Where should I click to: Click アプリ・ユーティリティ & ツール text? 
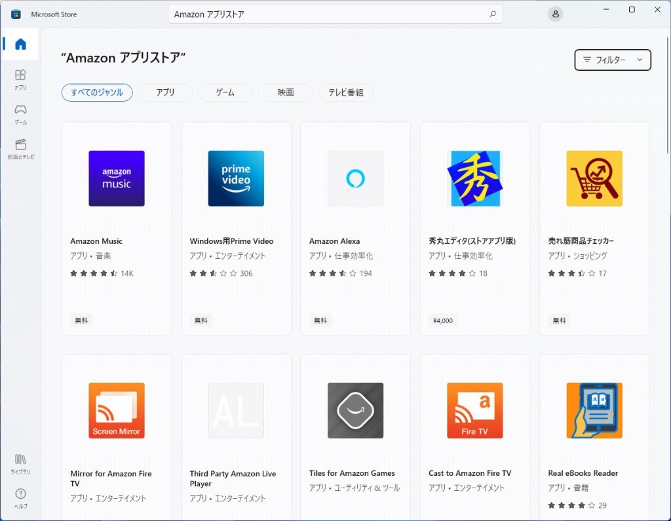click(x=355, y=488)
